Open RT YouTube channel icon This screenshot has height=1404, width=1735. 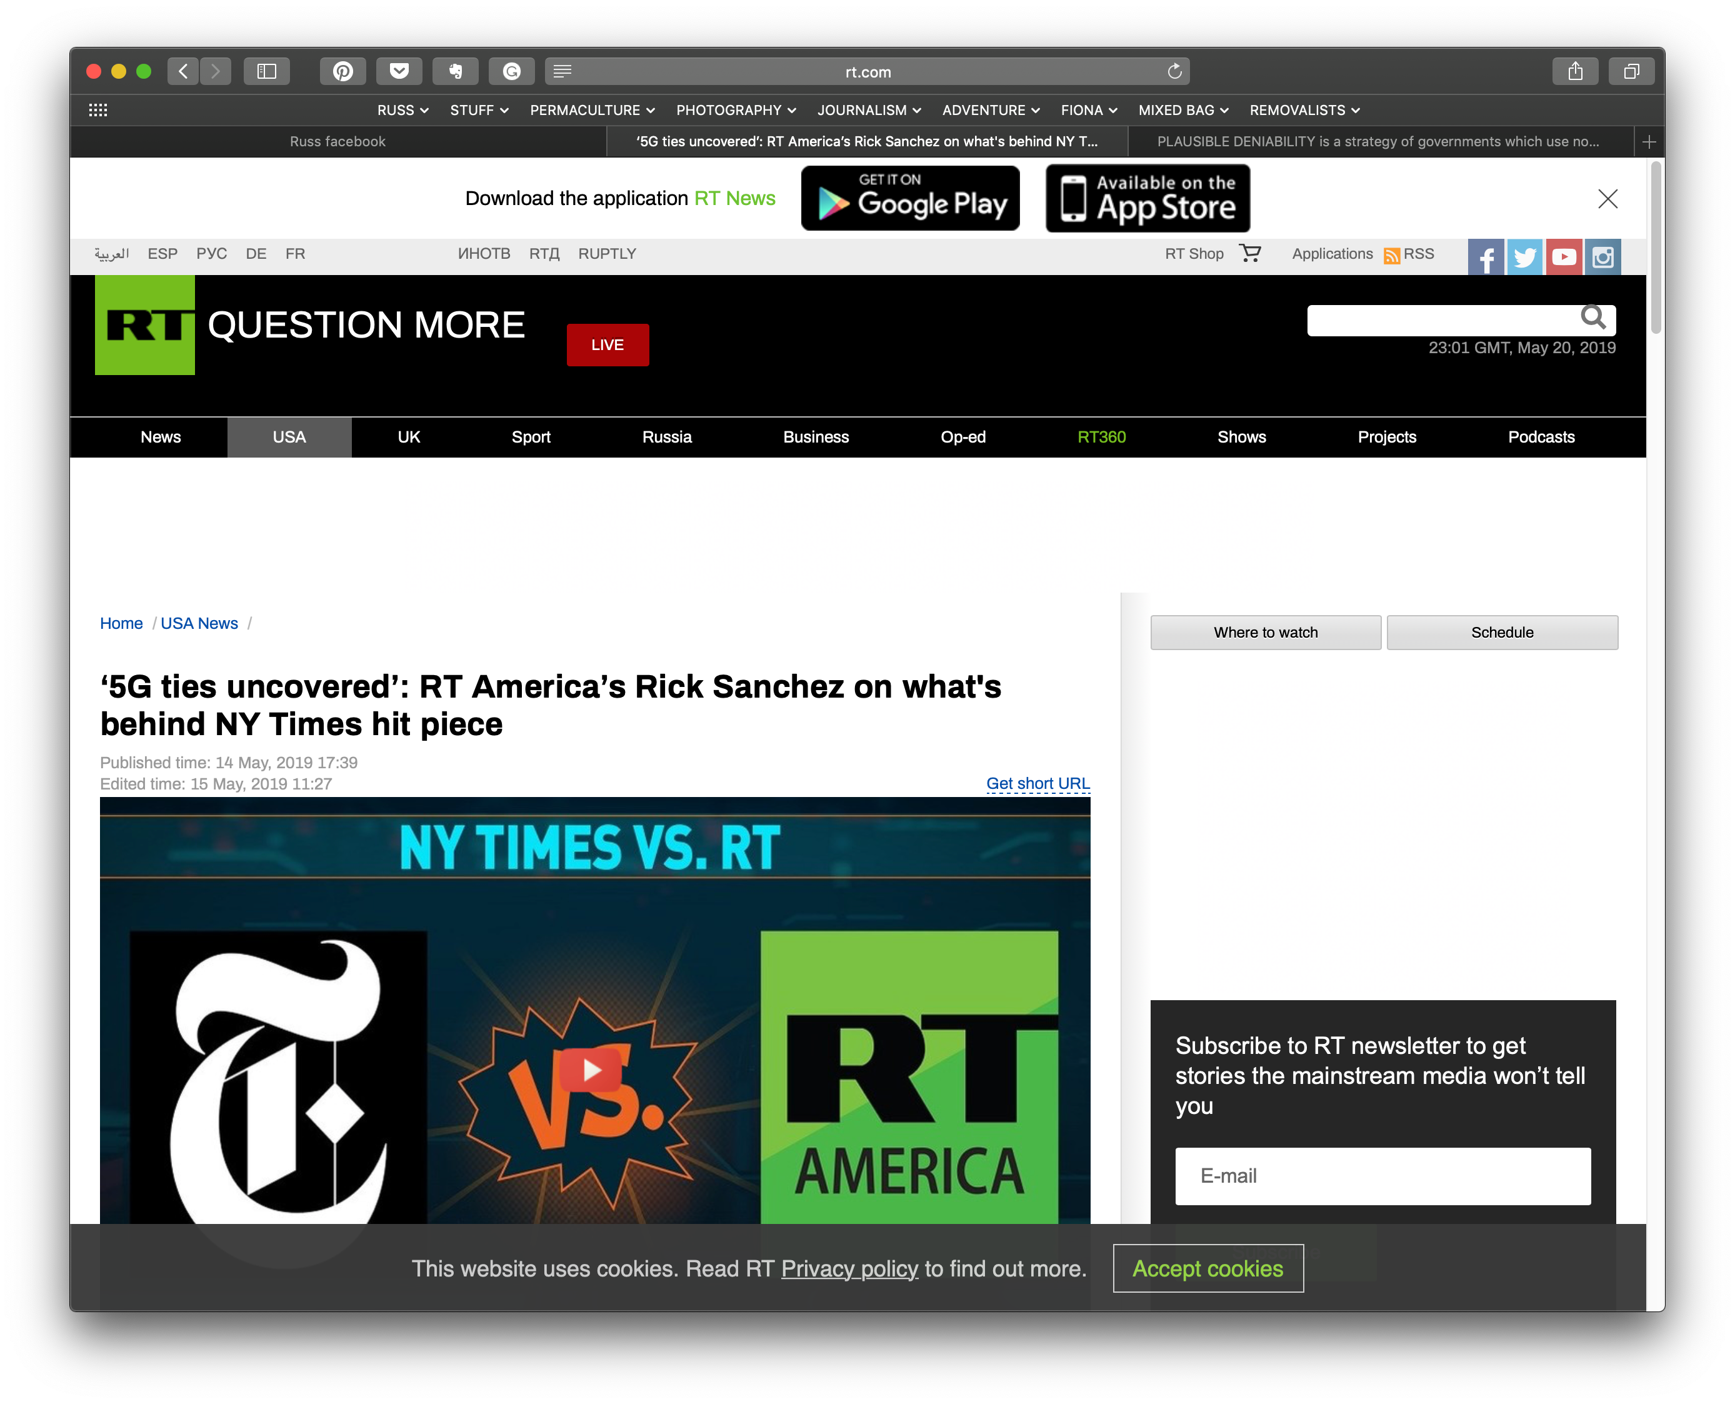coord(1564,256)
